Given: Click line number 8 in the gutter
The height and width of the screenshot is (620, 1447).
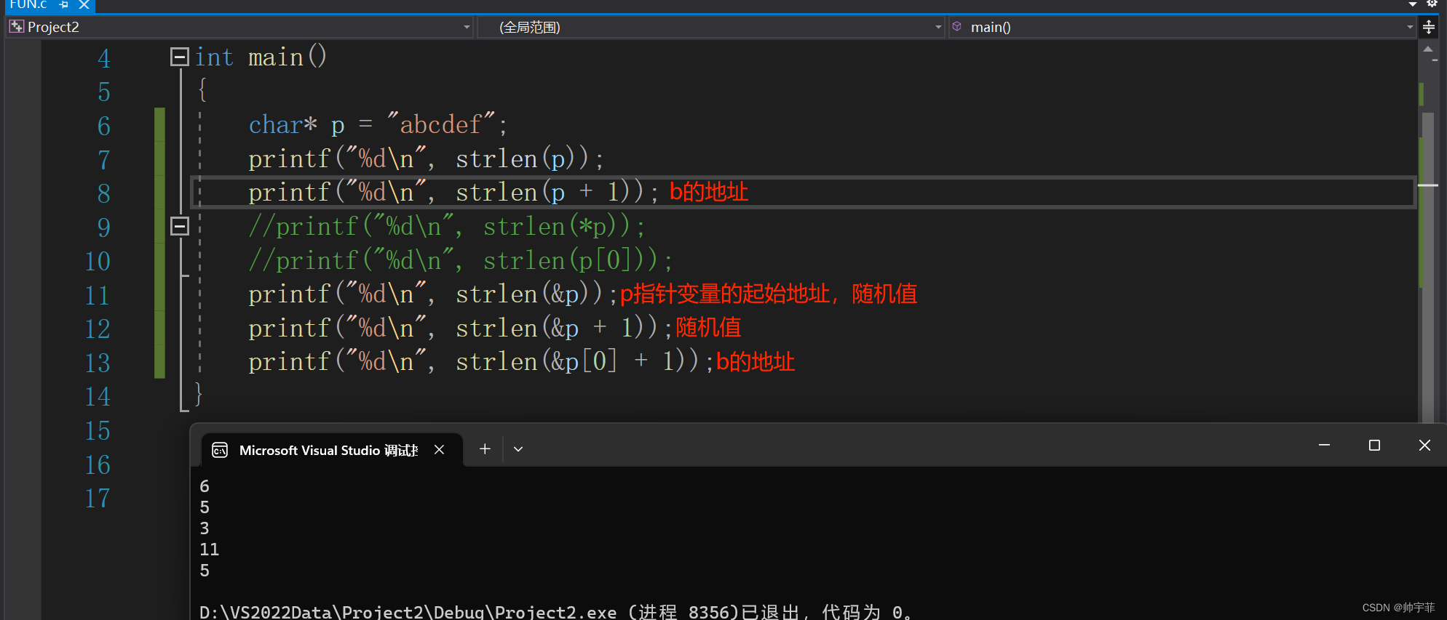Looking at the screenshot, I should click(103, 193).
